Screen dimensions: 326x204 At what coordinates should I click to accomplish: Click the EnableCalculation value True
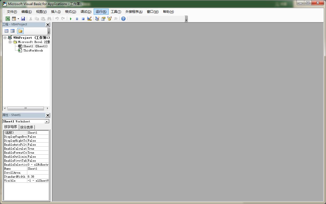click(x=38, y=149)
